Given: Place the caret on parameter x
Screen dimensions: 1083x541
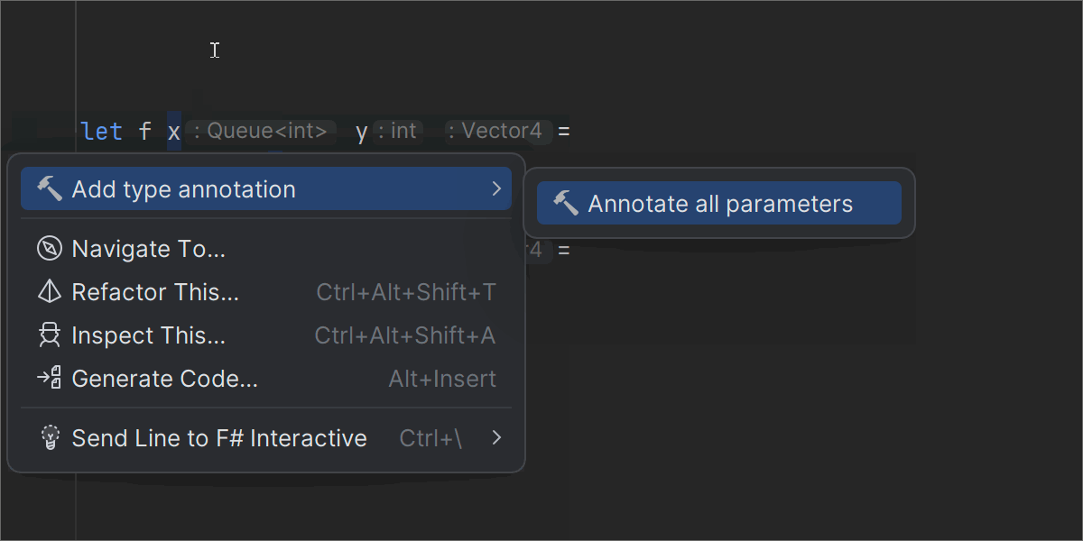Looking at the screenshot, I should tap(174, 132).
